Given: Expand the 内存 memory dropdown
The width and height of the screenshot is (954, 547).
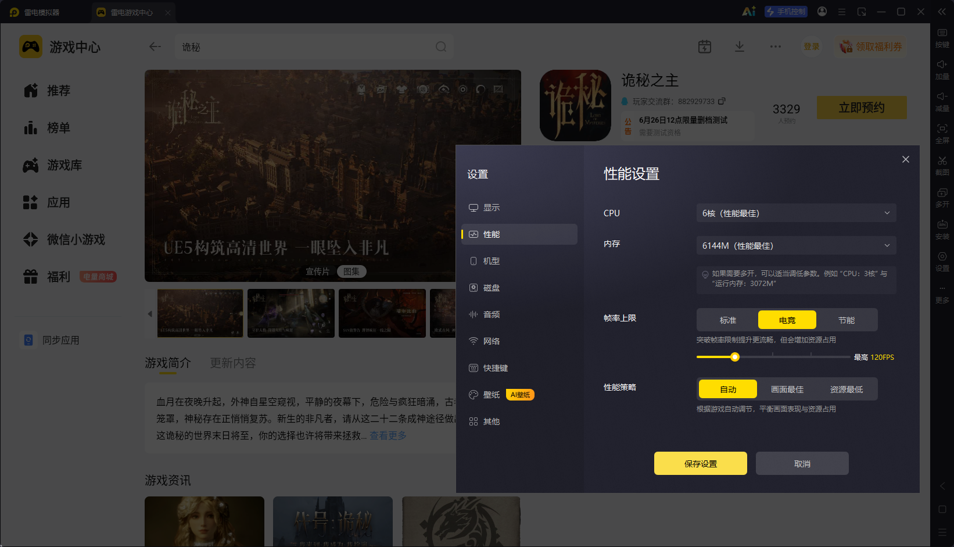Looking at the screenshot, I should [x=796, y=246].
